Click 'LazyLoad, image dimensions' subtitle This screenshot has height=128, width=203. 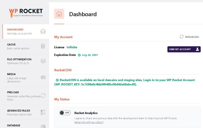click(17, 80)
